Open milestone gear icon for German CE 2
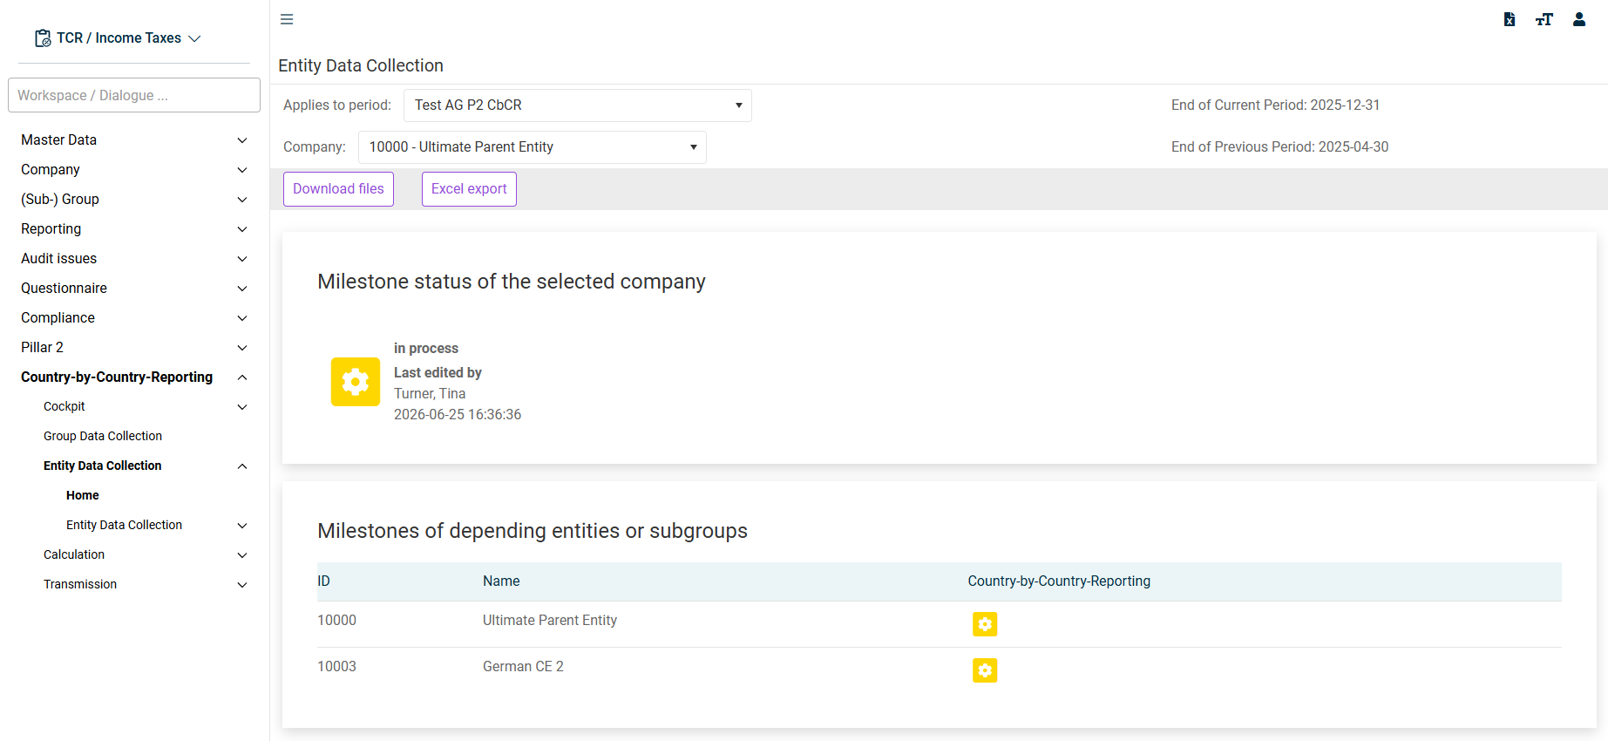The image size is (1608, 741). (985, 670)
